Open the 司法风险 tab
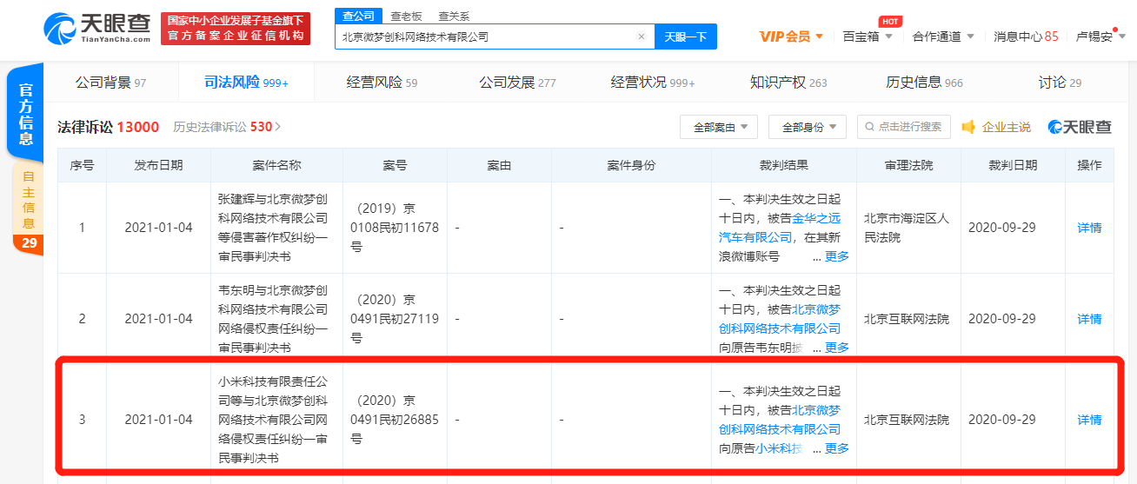Image resolution: width=1137 pixels, height=484 pixels. tap(246, 83)
